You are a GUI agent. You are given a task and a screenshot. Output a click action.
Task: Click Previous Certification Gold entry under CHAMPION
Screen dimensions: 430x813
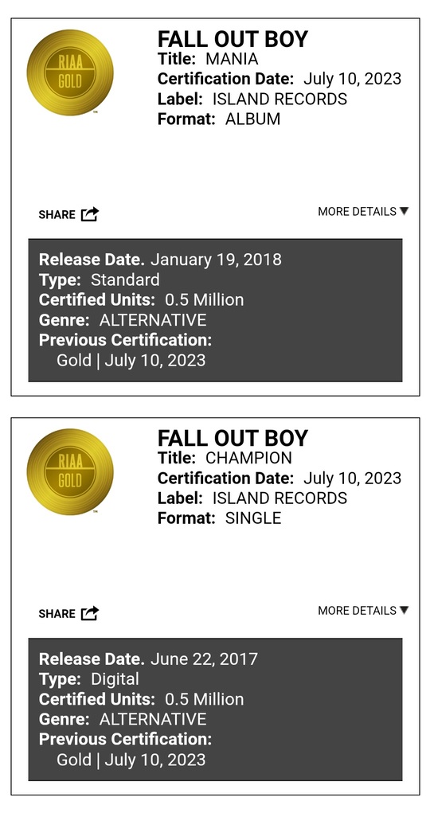[x=131, y=759]
